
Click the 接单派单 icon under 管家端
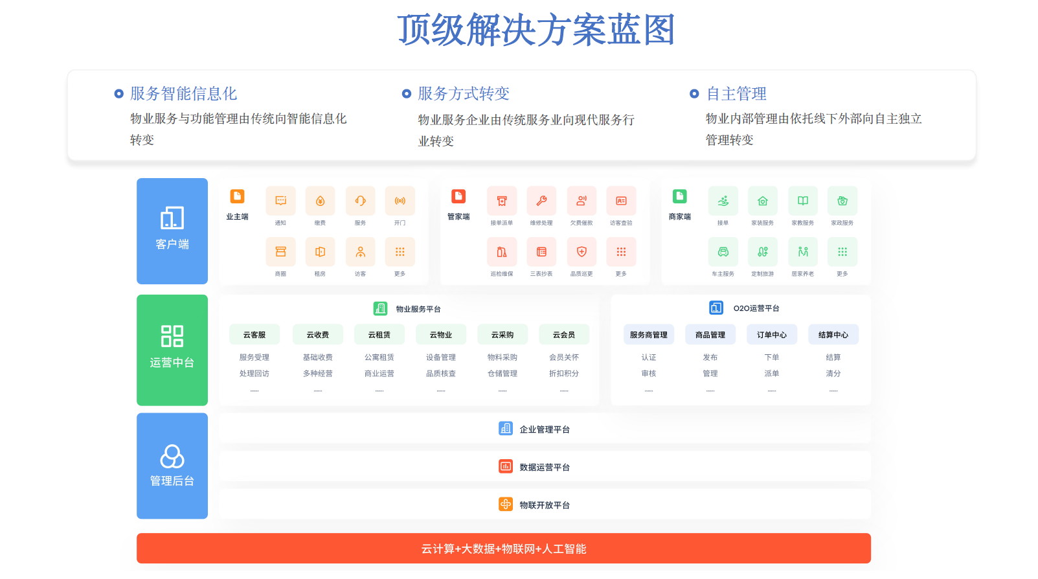(x=502, y=201)
